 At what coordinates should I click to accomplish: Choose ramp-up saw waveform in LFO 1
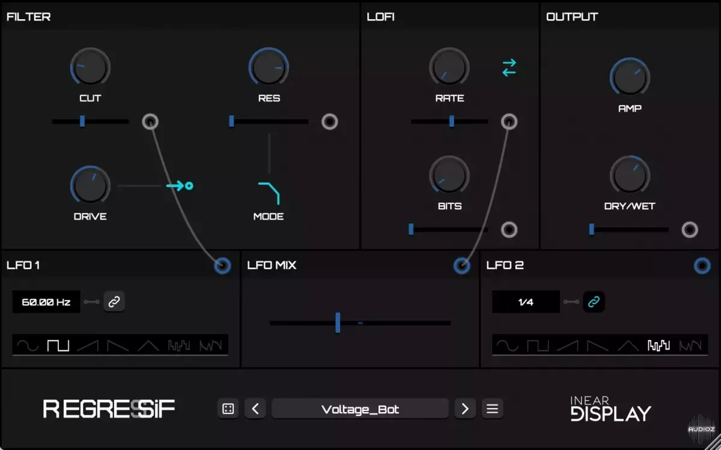pyautogui.click(x=89, y=345)
